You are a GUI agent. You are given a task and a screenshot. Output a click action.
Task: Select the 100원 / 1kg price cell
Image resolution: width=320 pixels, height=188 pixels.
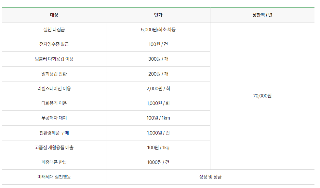[x=158, y=148]
